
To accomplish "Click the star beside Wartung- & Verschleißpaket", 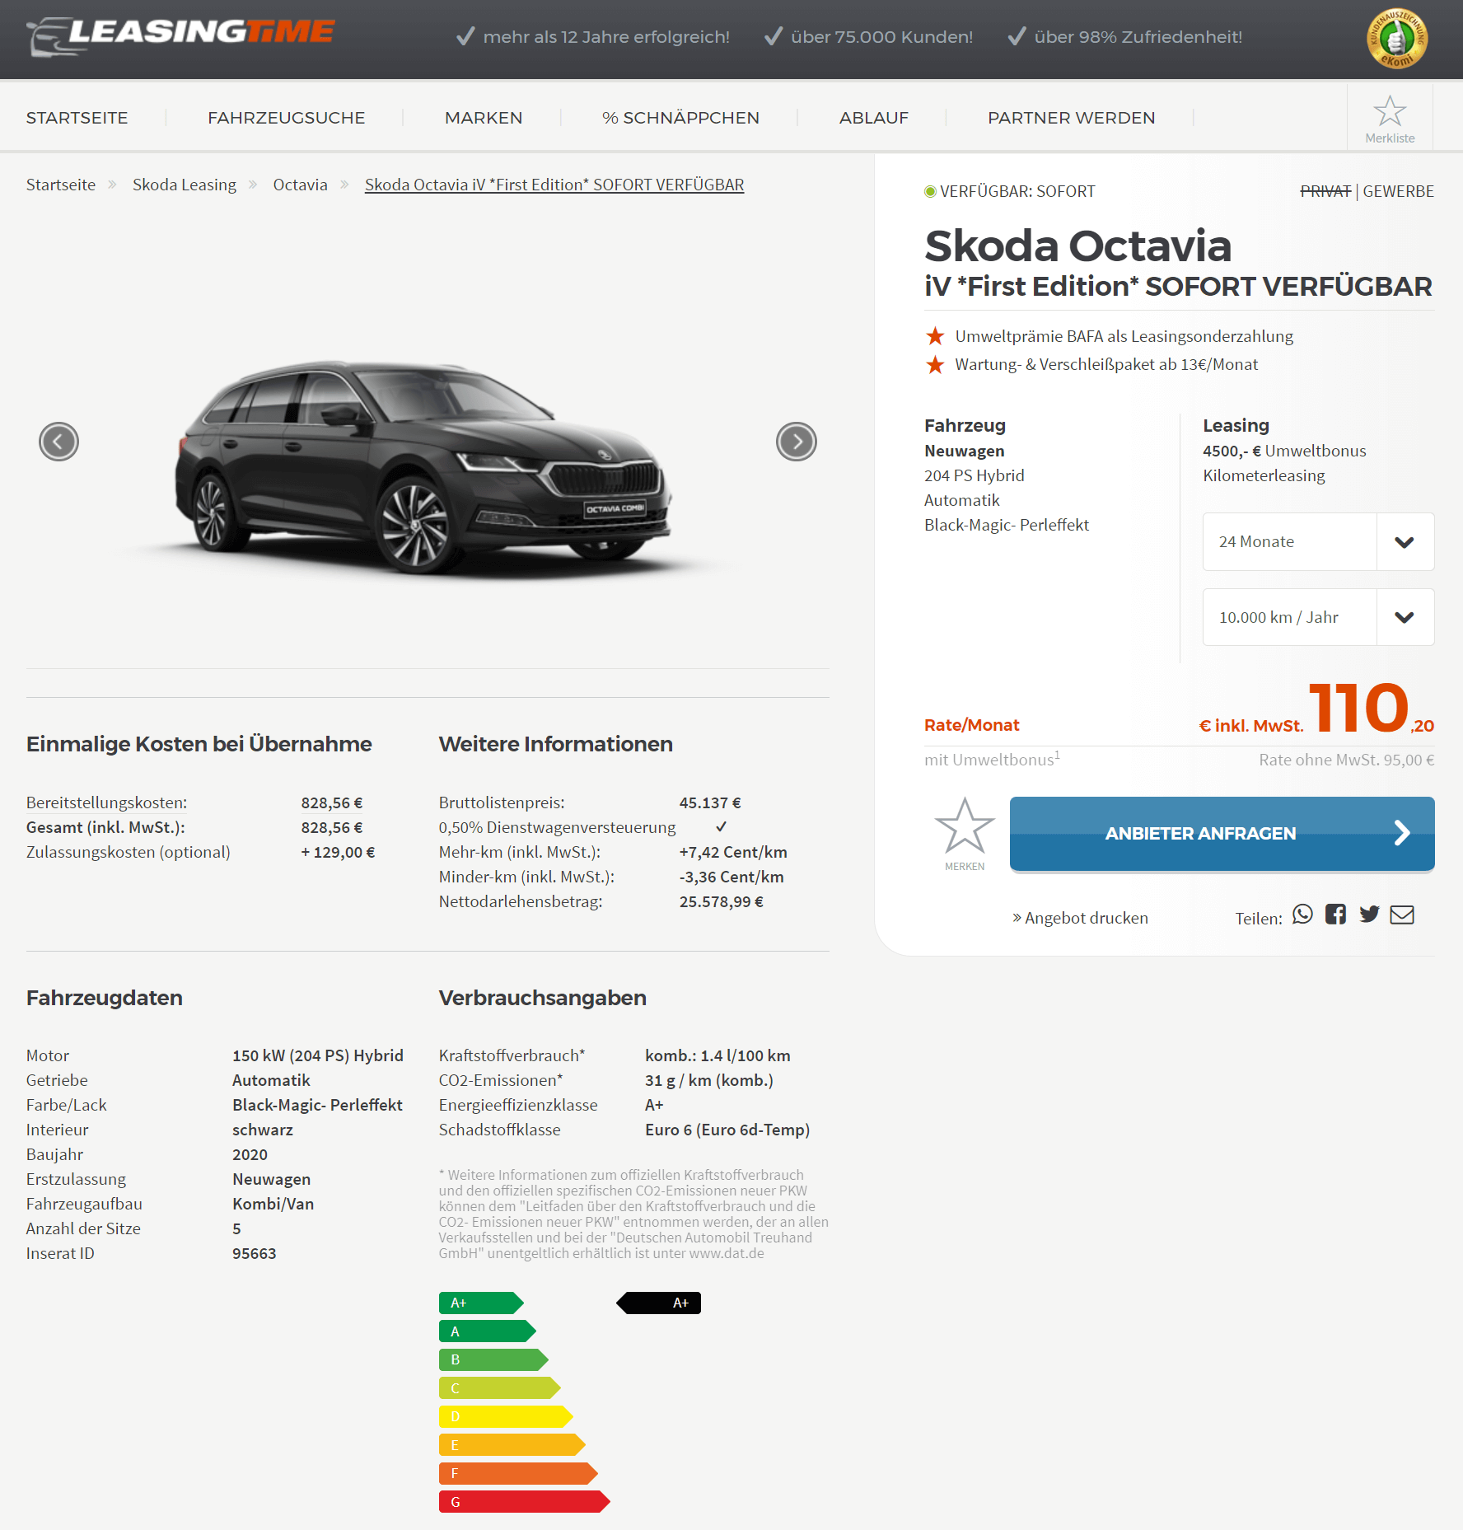I will click(x=935, y=364).
